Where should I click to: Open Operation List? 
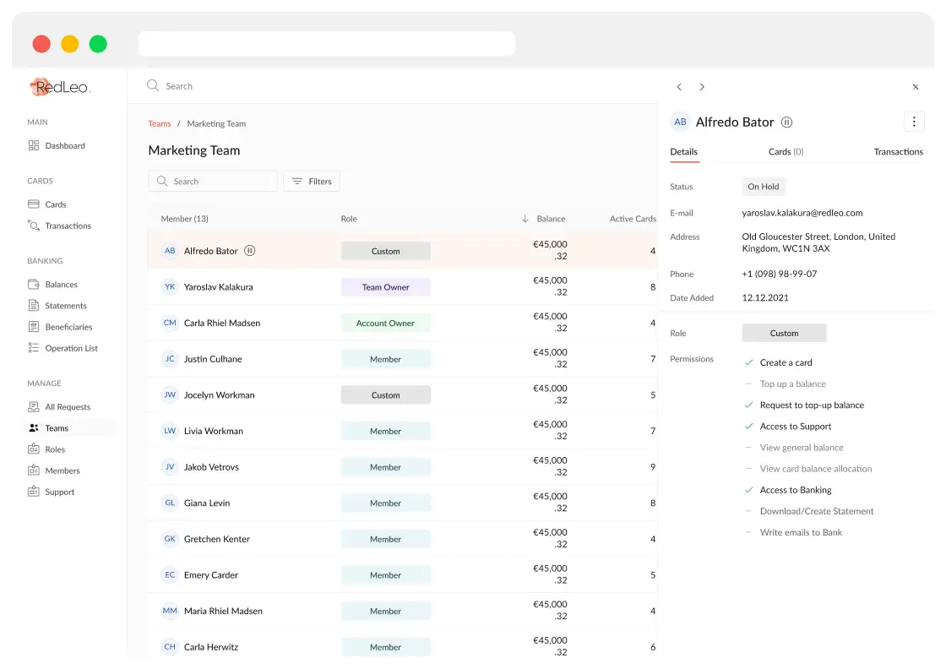pos(63,348)
